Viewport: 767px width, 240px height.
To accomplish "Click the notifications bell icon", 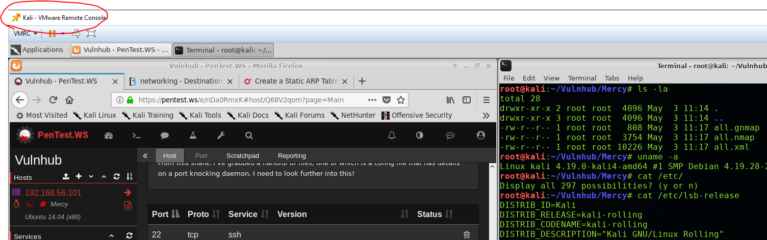I will coord(392,136).
